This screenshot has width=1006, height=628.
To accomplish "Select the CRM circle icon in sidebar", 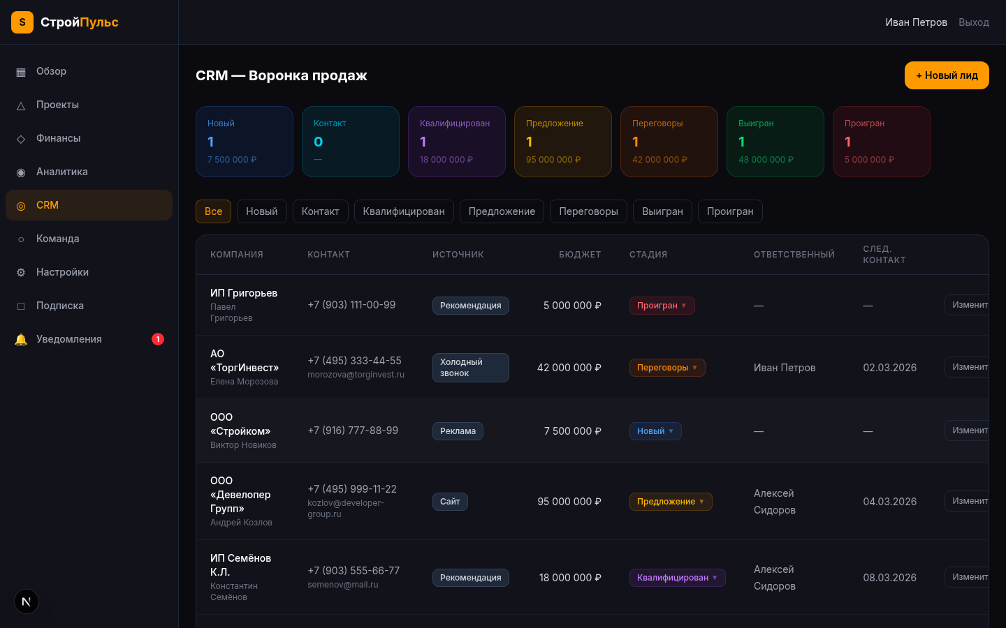I will (x=22, y=205).
